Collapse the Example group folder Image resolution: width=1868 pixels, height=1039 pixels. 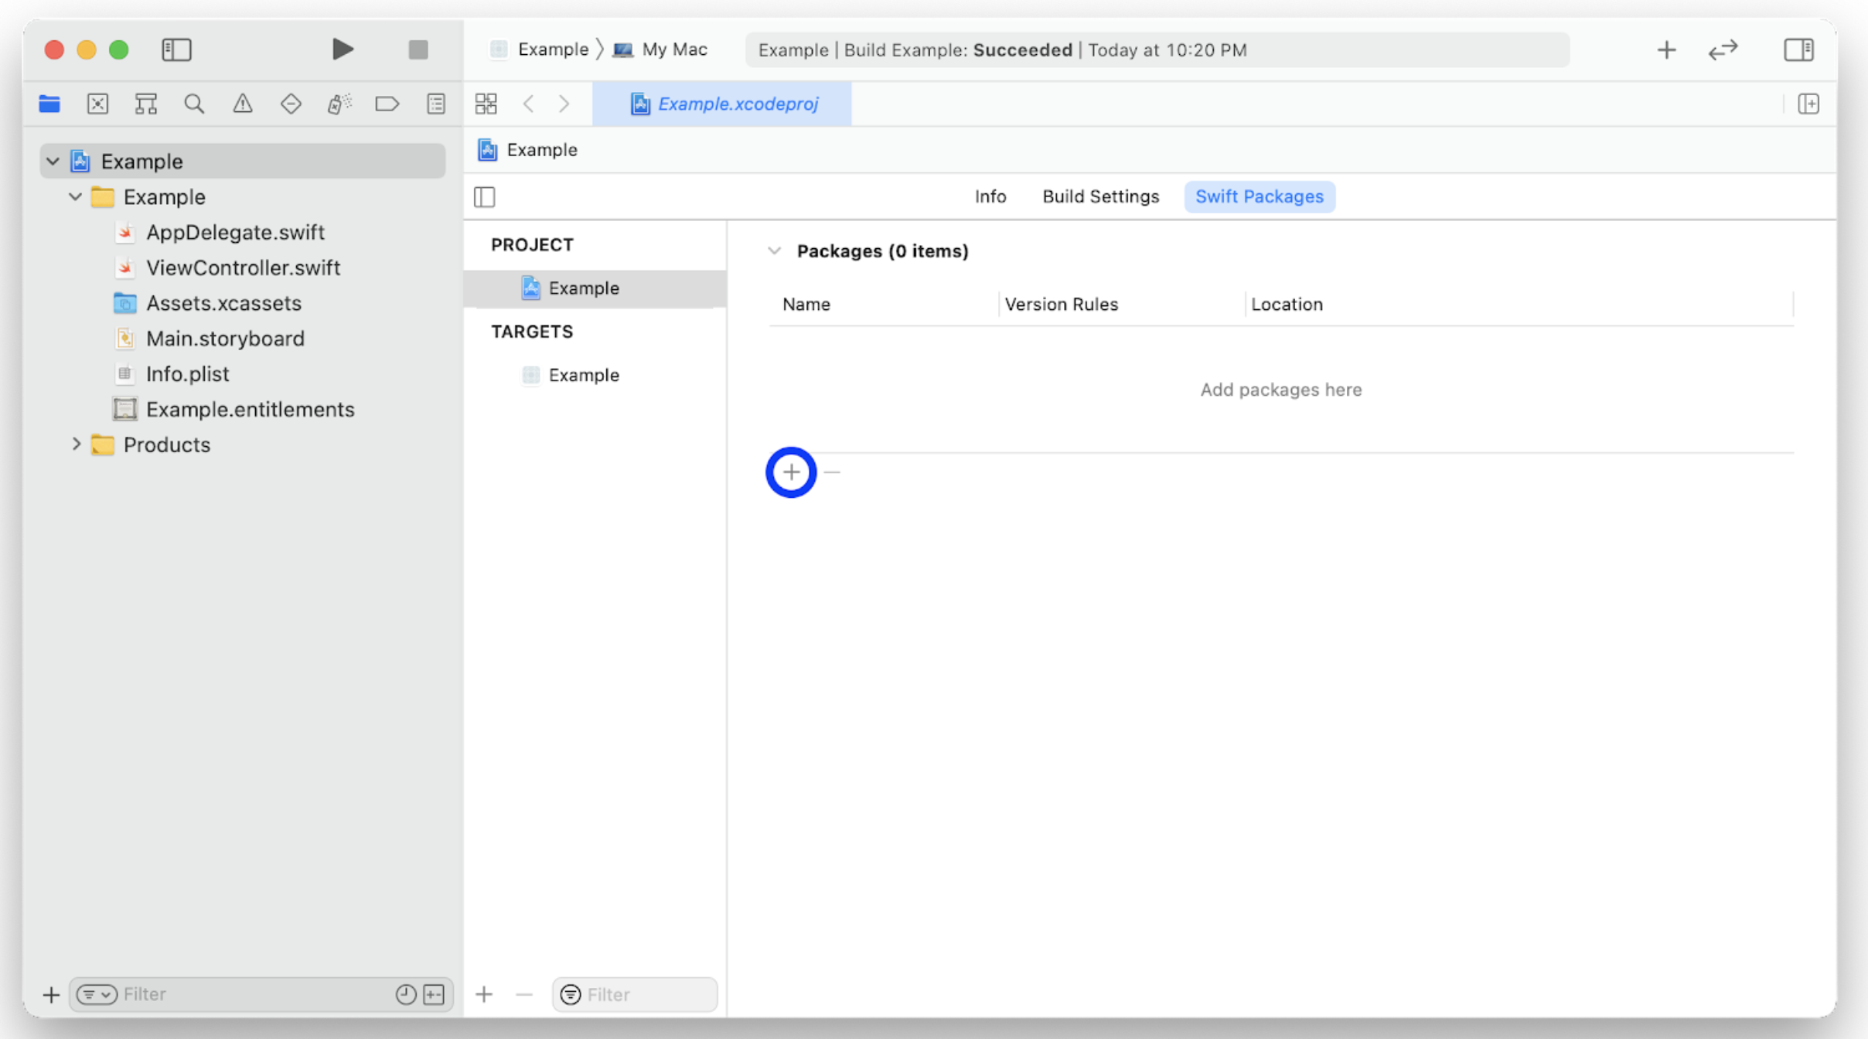pyautogui.click(x=75, y=196)
